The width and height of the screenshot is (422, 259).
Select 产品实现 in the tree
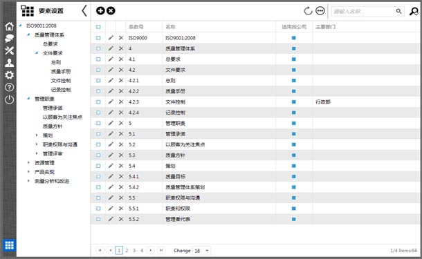44,172
